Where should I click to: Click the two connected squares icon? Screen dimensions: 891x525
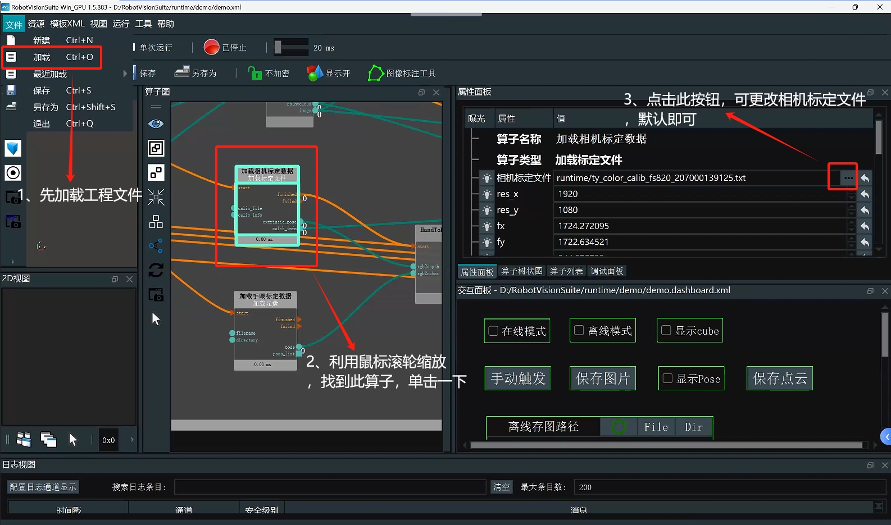(156, 172)
